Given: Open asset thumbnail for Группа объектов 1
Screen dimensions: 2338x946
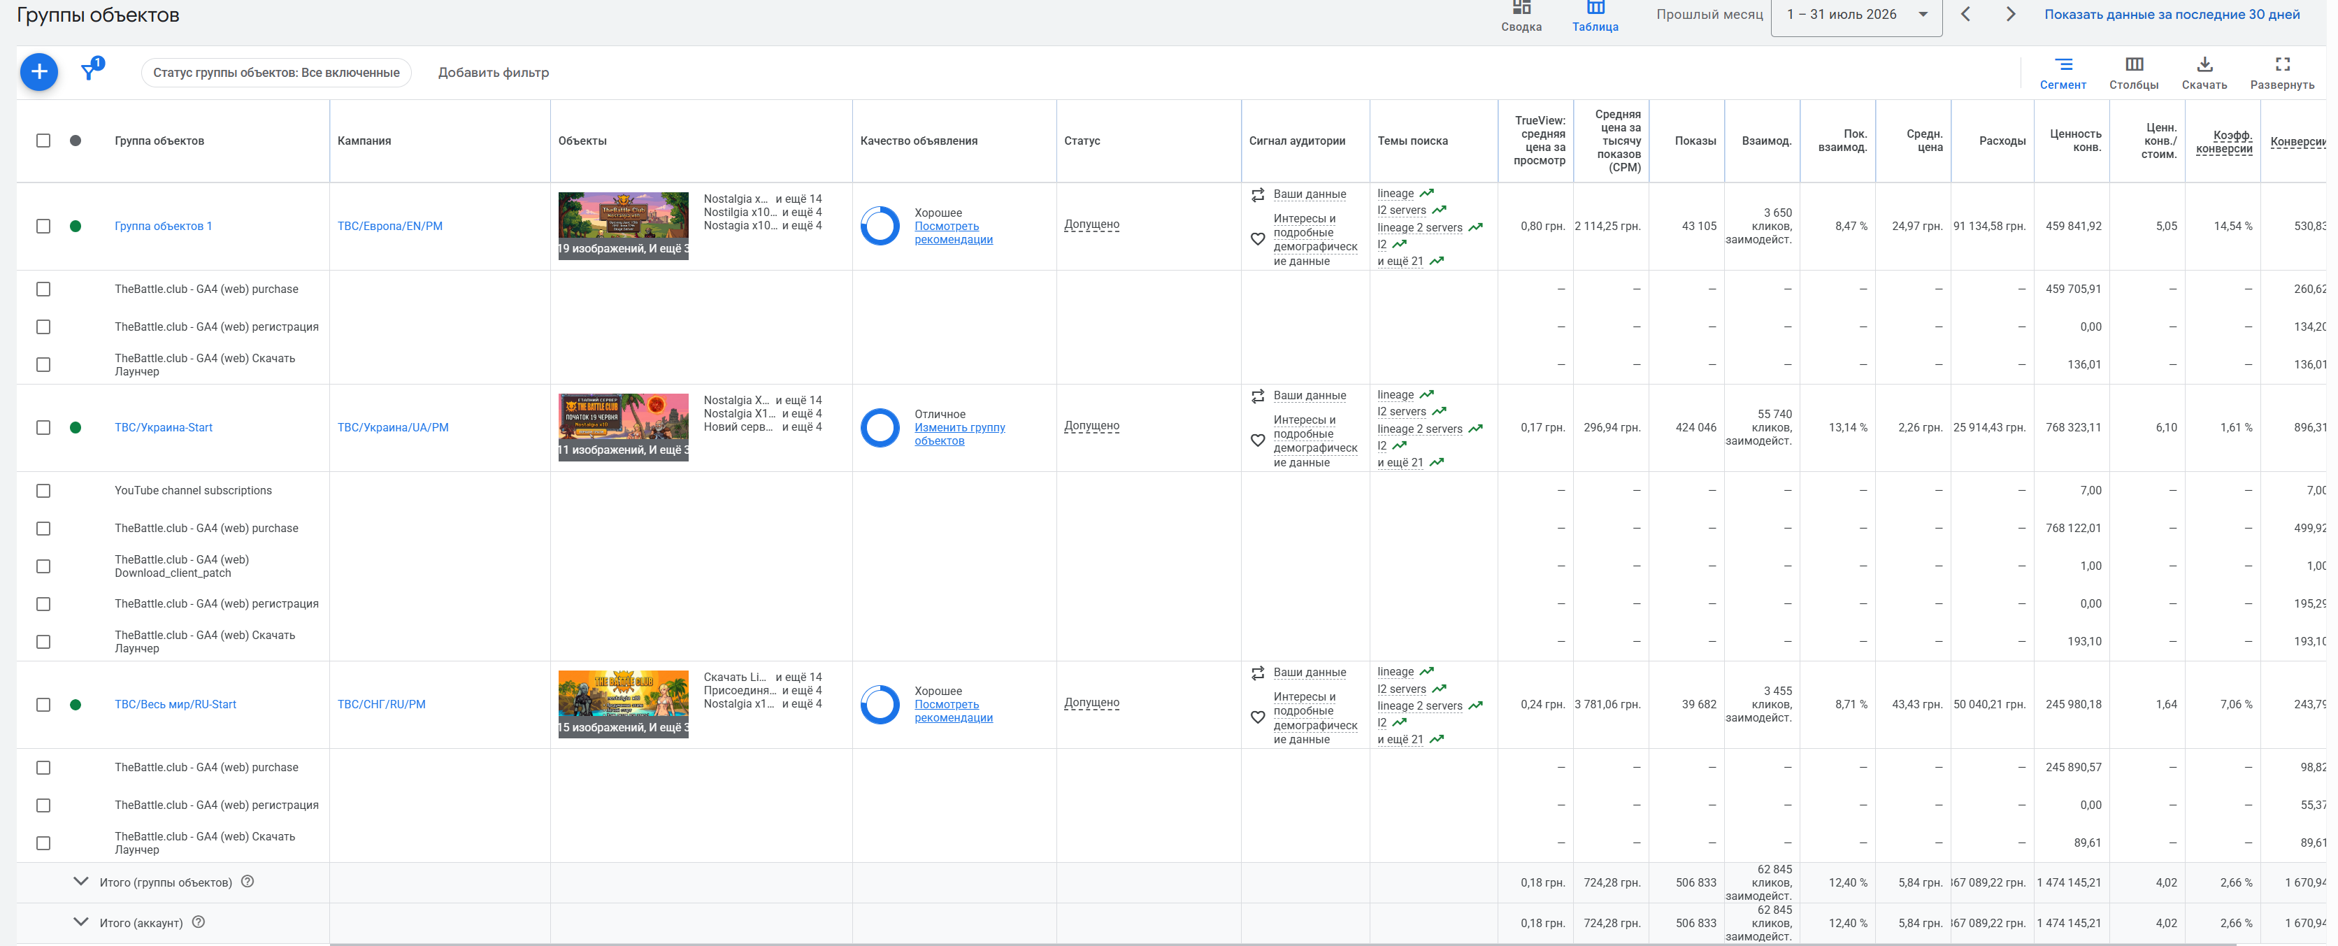Looking at the screenshot, I should pyautogui.click(x=623, y=226).
